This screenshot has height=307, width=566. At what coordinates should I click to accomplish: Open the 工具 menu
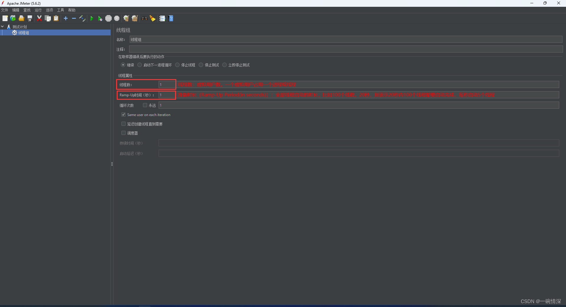tap(60, 10)
